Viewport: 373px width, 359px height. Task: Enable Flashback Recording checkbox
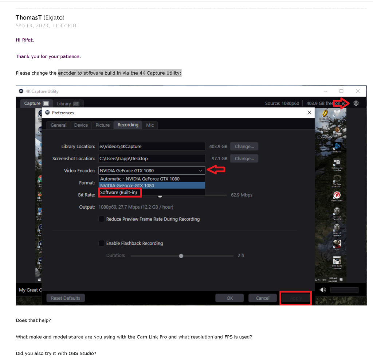pyautogui.click(x=102, y=243)
